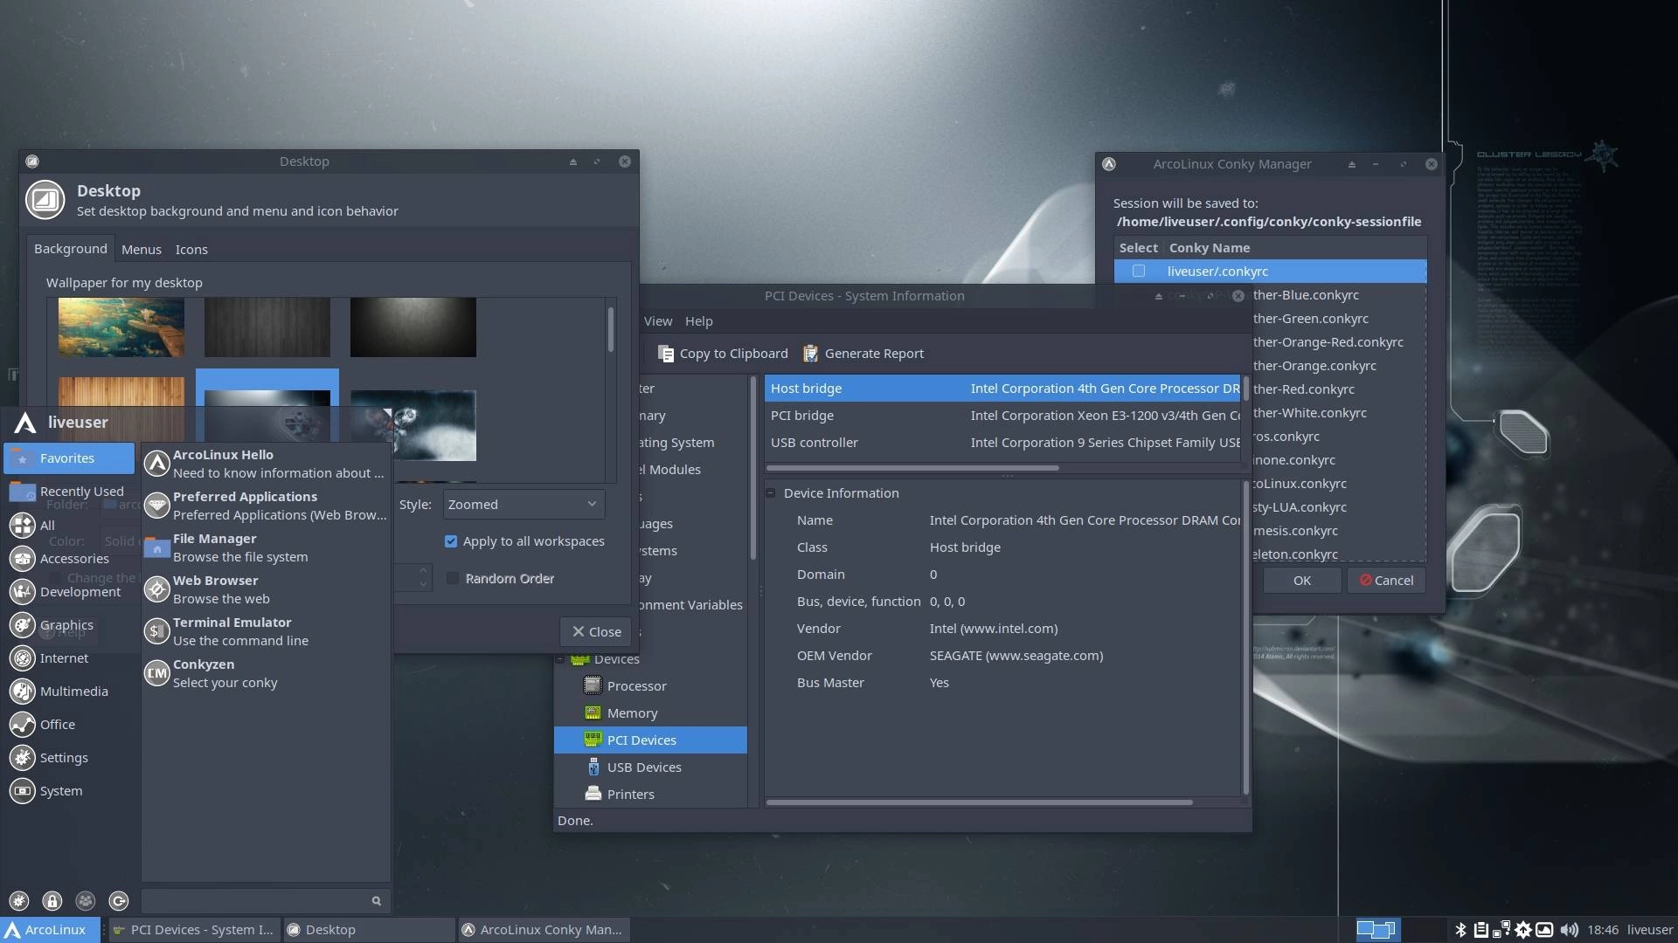Copy to Clipboard in System Information toolbar
1678x943 pixels.
(x=723, y=354)
